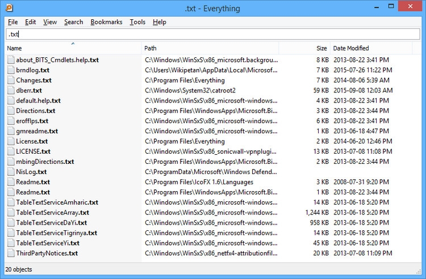The image size is (426, 279).
Task: Click date 2015-09-08 12:03 AM
Action: pyautogui.click(x=363, y=91)
